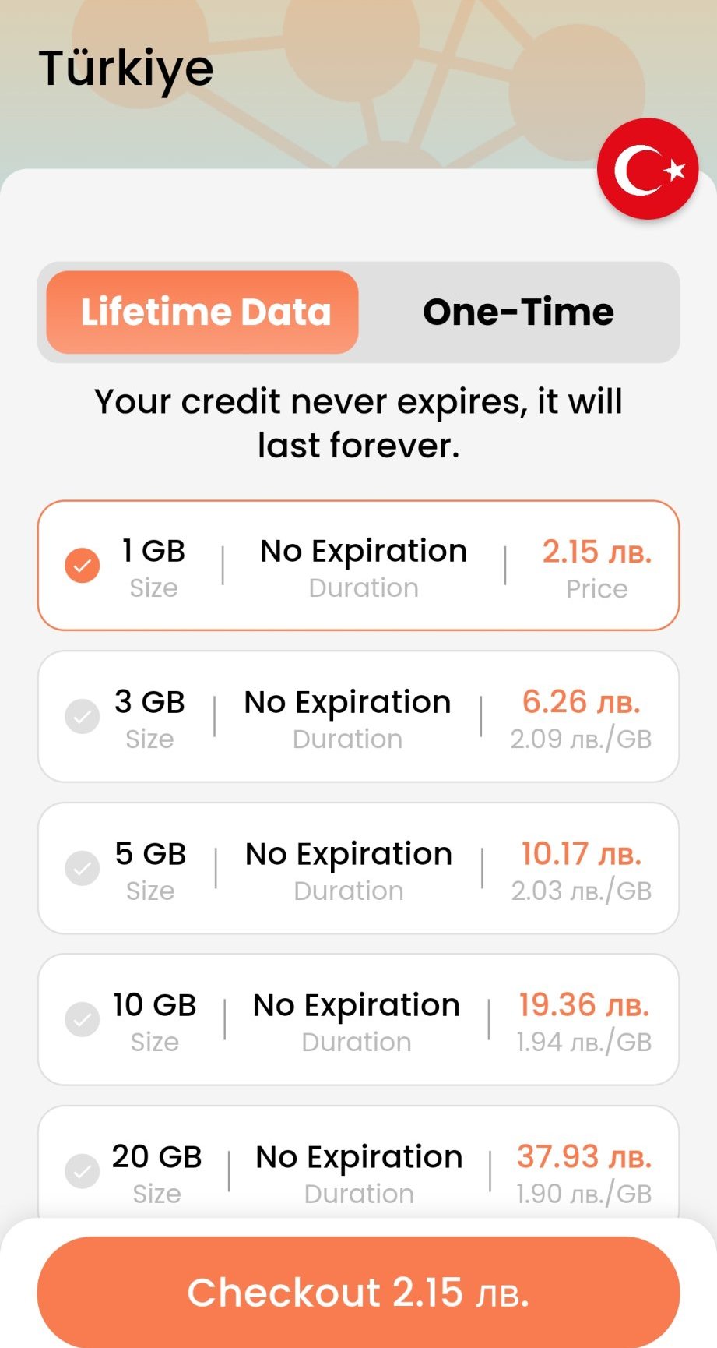The width and height of the screenshot is (717, 1348).
Task: Select the 10 GB plan radio button
Action: coord(82,1019)
